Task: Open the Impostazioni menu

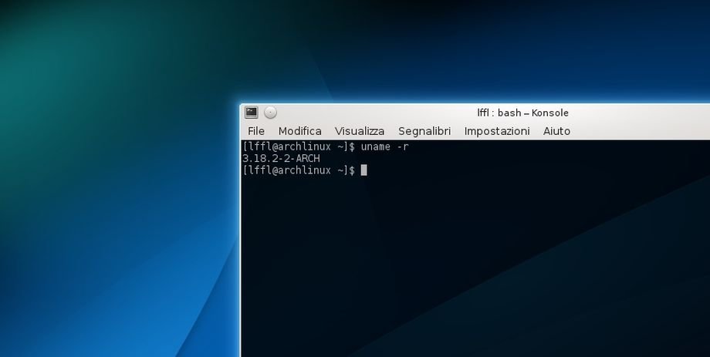Action: (x=496, y=131)
